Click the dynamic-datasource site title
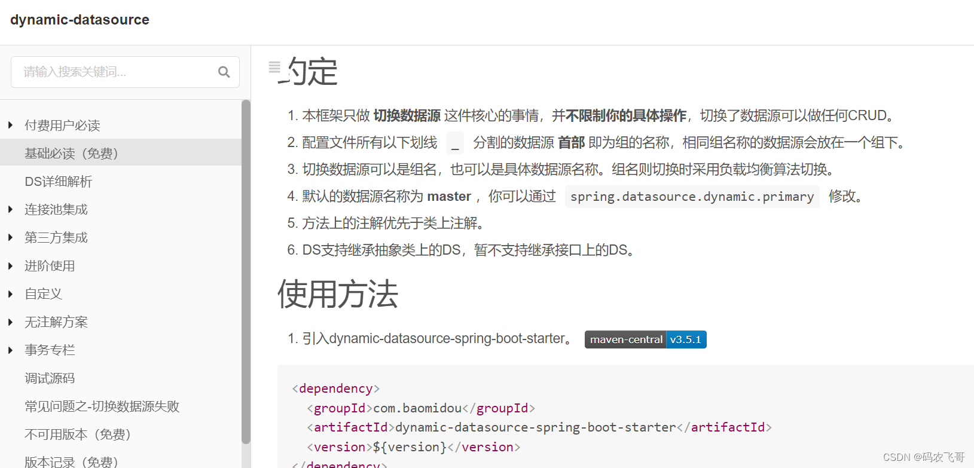The height and width of the screenshot is (468, 974). pos(80,20)
